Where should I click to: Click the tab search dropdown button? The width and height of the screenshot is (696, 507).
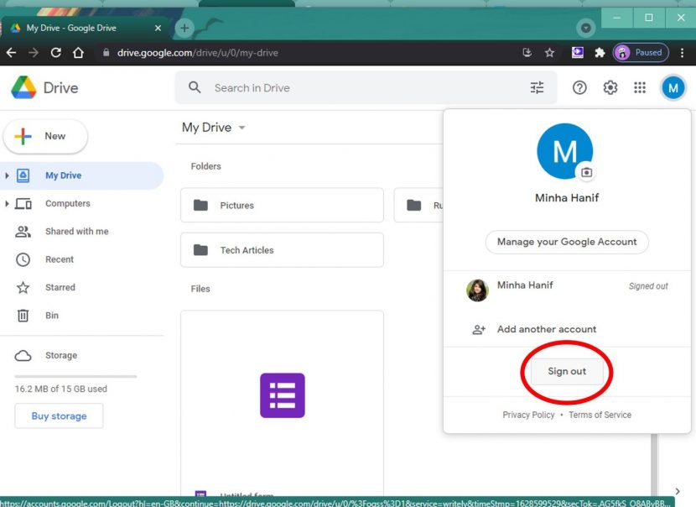tap(586, 28)
